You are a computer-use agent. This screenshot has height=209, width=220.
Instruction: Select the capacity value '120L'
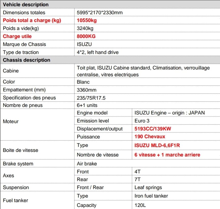(x=140, y=205)
